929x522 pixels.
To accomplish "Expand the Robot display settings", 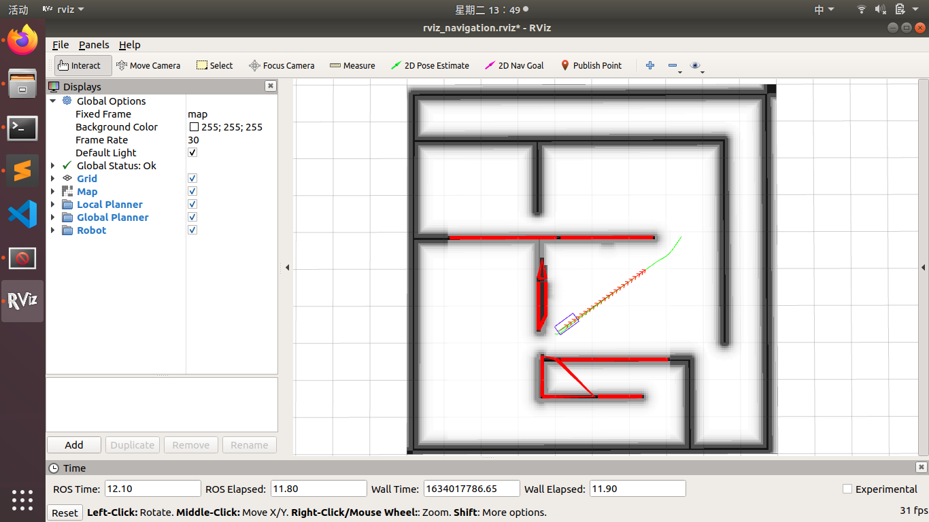I will click(x=53, y=230).
